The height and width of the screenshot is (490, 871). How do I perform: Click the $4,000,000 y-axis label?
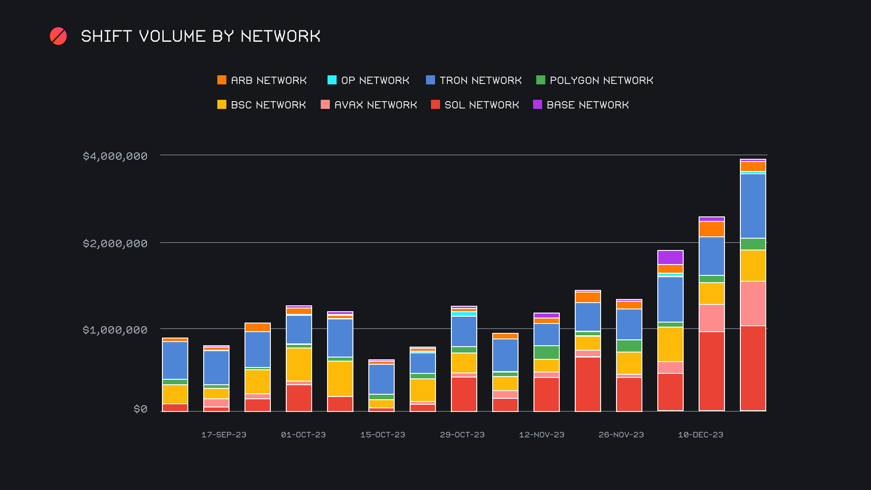point(115,156)
